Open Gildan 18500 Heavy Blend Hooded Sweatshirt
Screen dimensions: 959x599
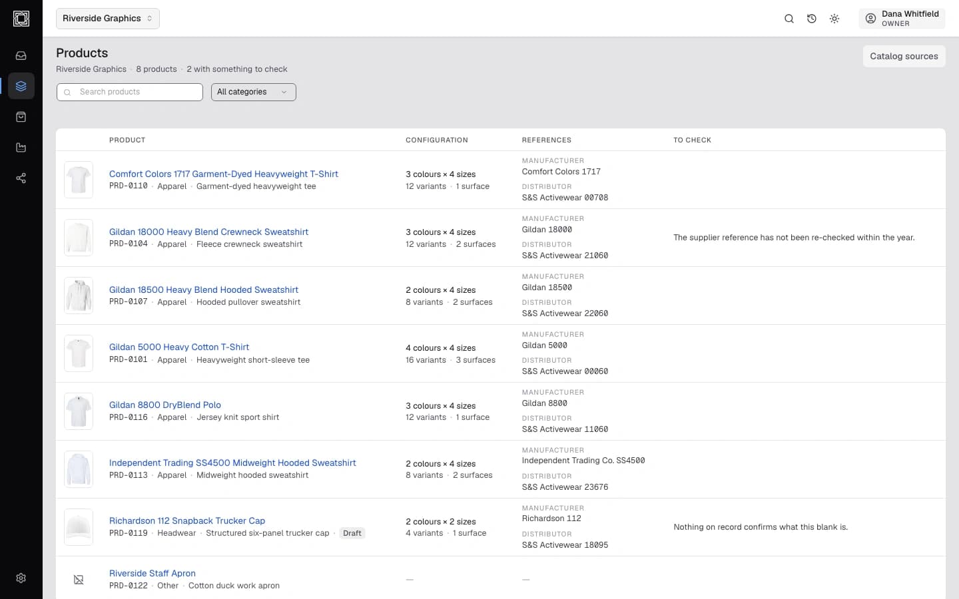pos(204,290)
